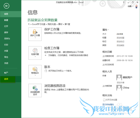Open 导出 in the backstage menu
Image resolution: width=140 pixels, height=118 pixels.
click(x=11, y=57)
